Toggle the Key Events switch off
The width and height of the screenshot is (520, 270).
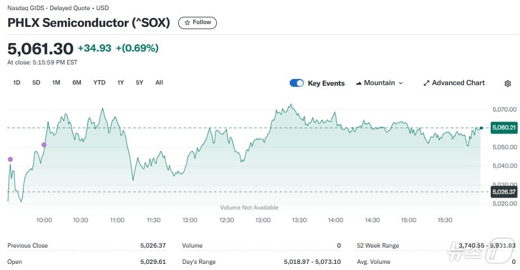296,83
